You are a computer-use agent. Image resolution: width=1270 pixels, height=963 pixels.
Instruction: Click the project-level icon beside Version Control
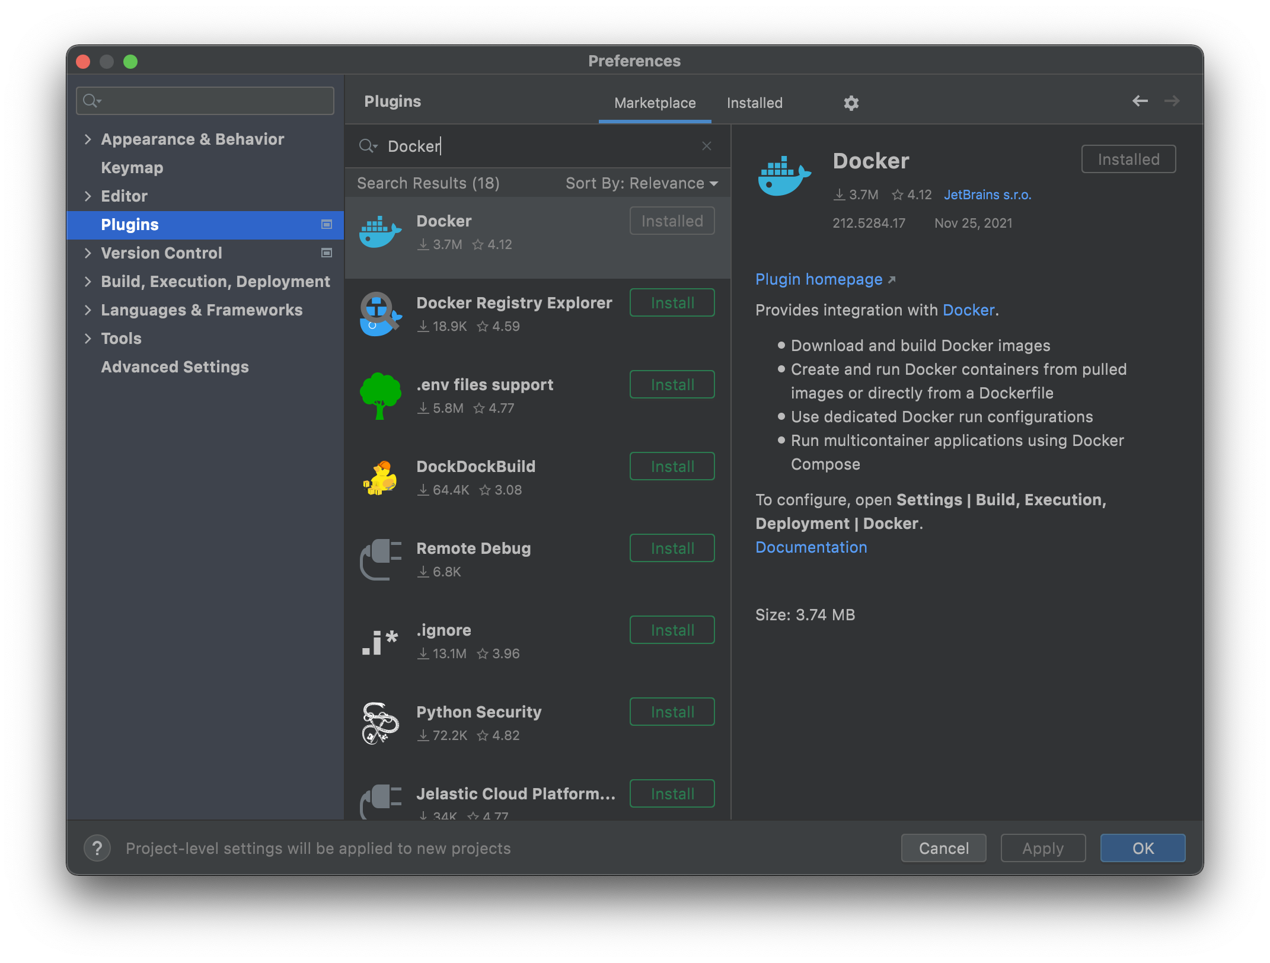pos(326,253)
